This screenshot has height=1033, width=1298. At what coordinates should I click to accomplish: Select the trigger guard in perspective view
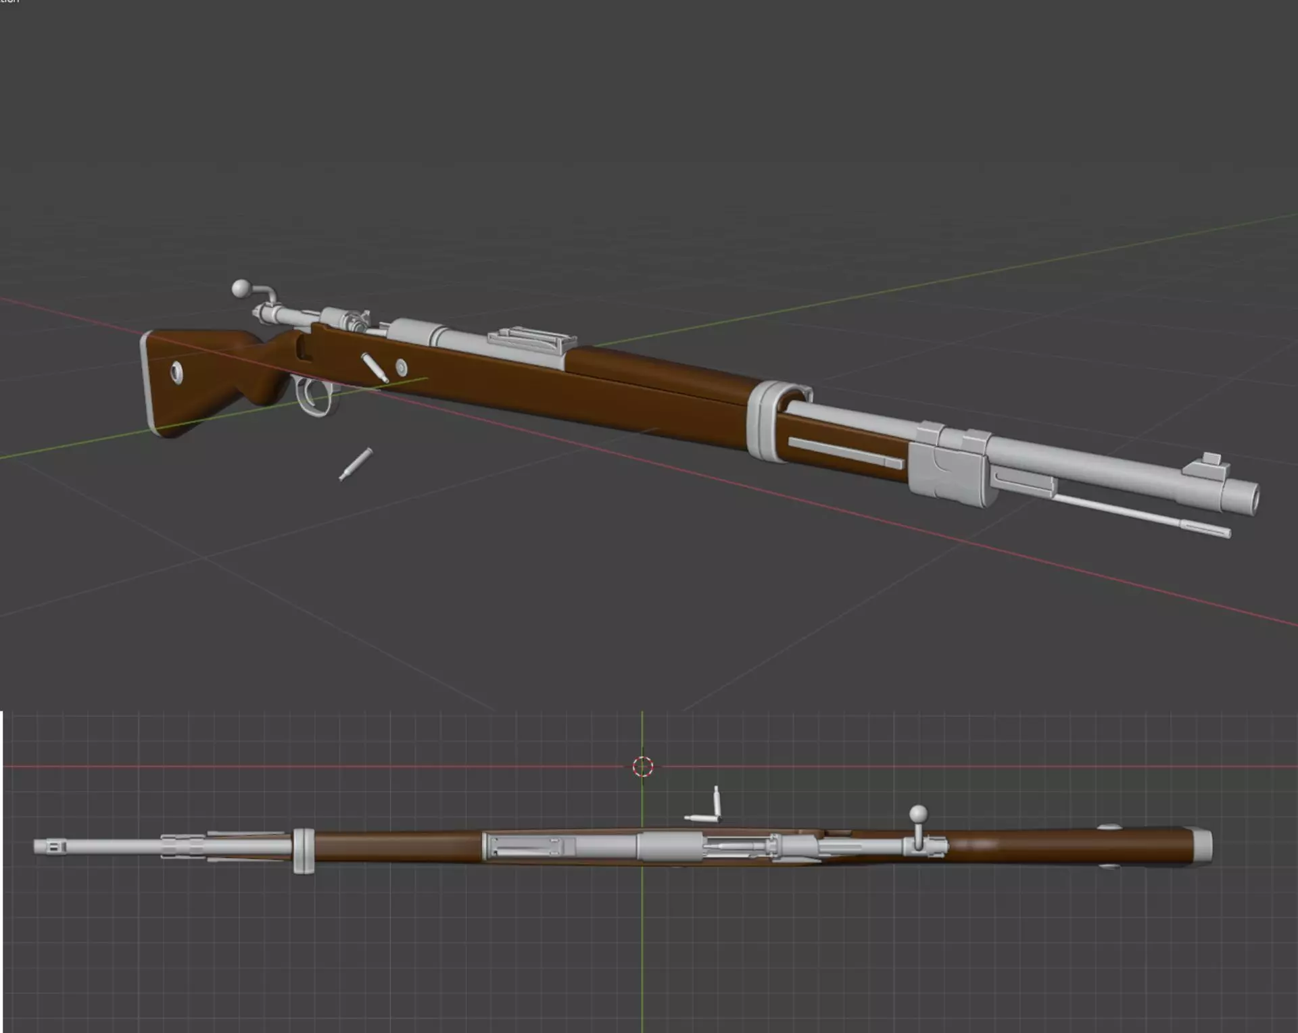(x=316, y=397)
